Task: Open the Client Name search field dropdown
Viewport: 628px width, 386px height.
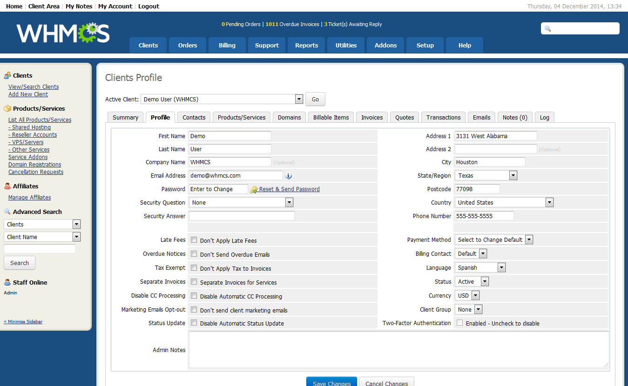Action: tap(42, 237)
